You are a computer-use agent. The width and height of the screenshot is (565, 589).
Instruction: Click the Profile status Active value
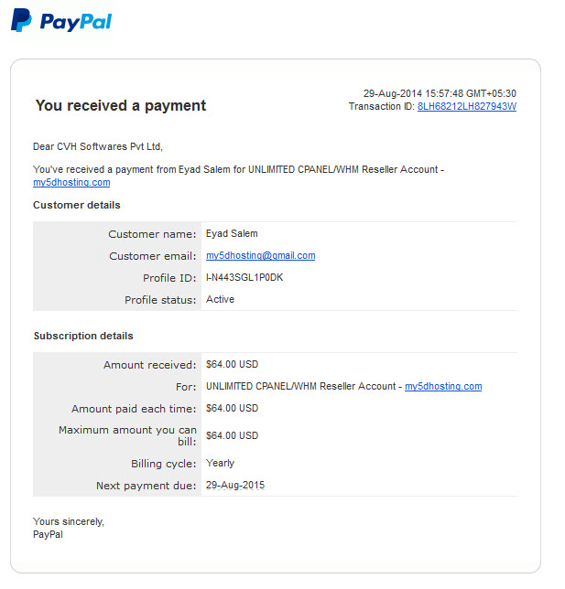click(220, 299)
